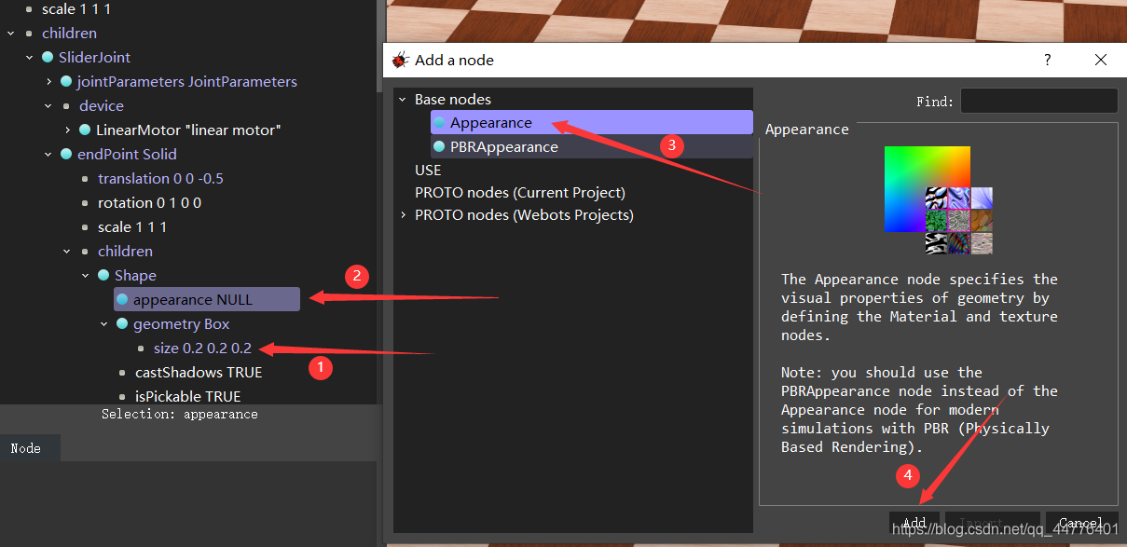This screenshot has height=547, width=1127.
Task: Click the Appearance bullet icon in dialog
Action: (439, 123)
